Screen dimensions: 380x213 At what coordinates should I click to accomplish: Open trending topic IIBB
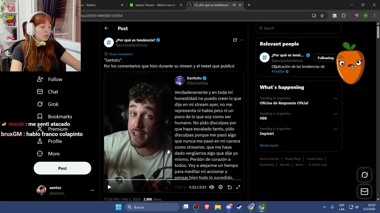(x=263, y=118)
